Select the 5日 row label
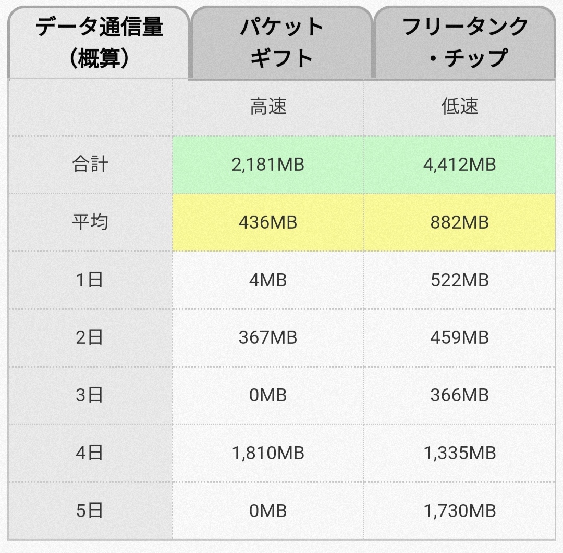Viewport: 563px width, 553px height. pyautogui.click(x=90, y=511)
